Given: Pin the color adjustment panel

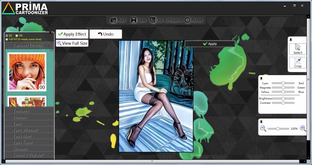Looking at the screenshot, I should click(x=262, y=79).
